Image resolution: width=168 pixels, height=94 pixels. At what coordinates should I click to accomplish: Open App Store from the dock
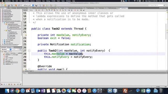pos(94,91)
